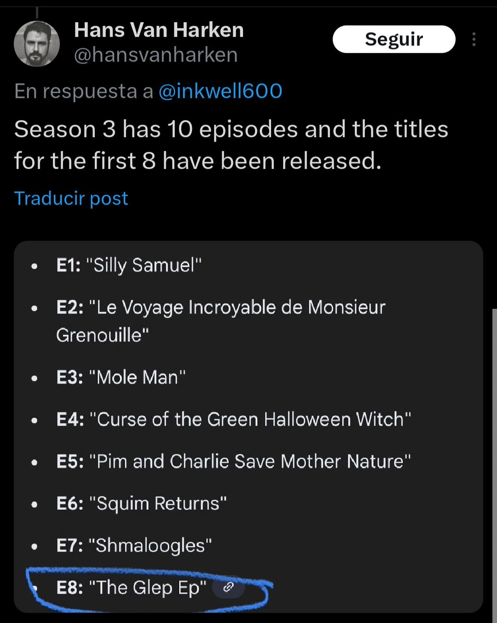
Task: Click the E2 "Le Voyage Incroyable" title
Action: point(221,307)
